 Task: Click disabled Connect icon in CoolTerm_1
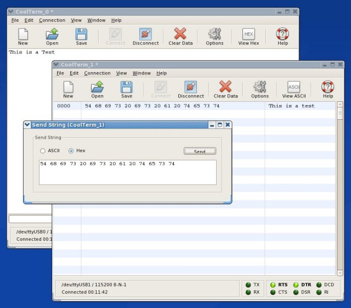161,87
